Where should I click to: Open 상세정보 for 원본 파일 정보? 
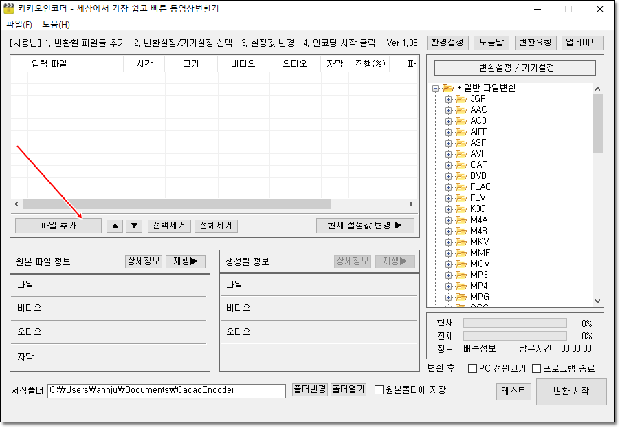pos(144,261)
